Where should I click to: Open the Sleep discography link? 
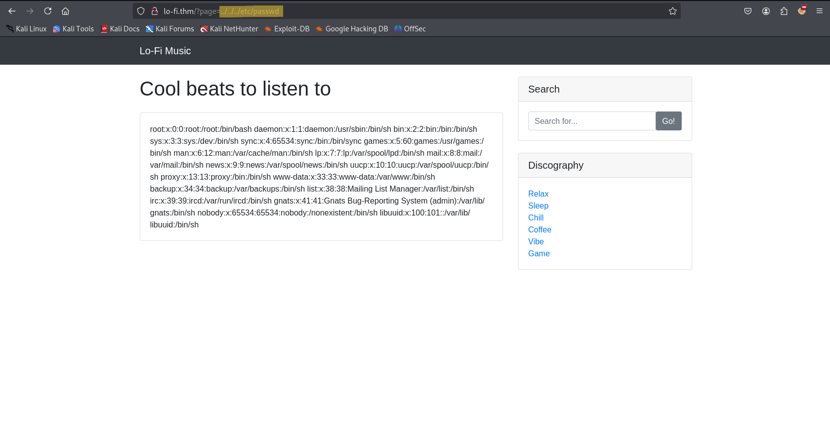[x=538, y=206]
